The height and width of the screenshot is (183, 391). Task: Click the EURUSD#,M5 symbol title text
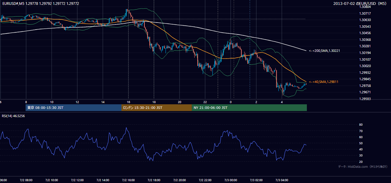click(x=13, y=4)
